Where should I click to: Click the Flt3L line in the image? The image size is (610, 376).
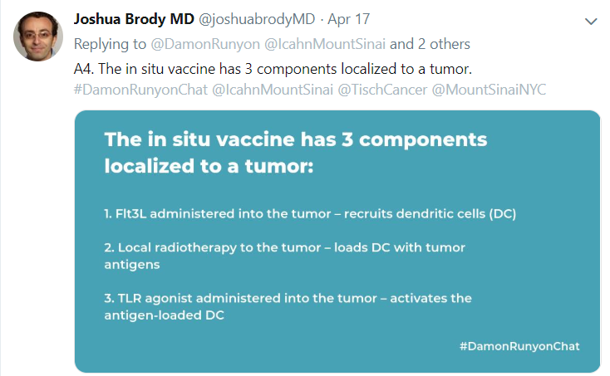pos(310,213)
